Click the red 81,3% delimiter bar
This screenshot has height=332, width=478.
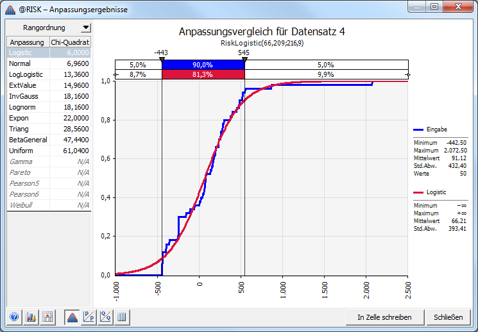[203, 74]
